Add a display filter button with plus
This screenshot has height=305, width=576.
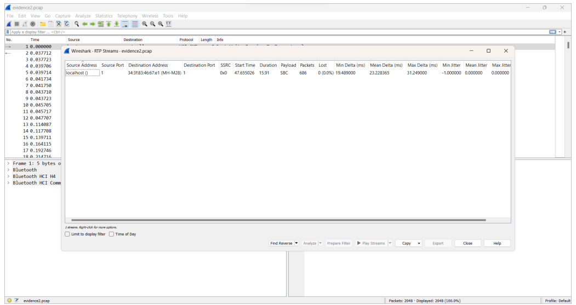click(565, 32)
